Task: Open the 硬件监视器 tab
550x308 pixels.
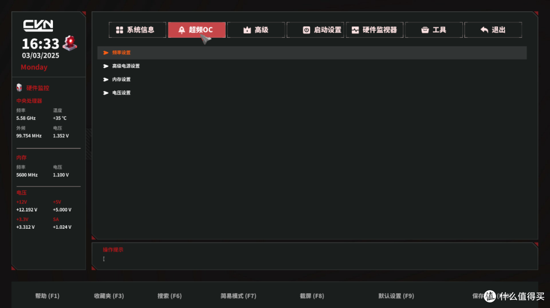Action: tap(374, 30)
